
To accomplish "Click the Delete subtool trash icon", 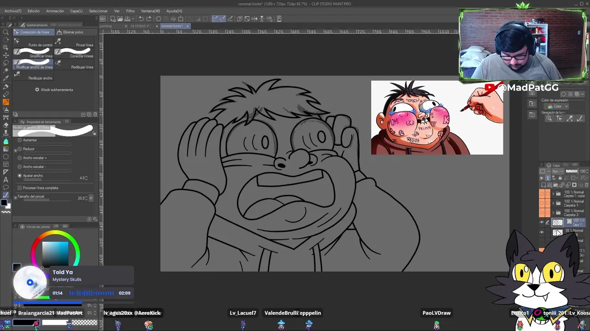I will 95,114.
